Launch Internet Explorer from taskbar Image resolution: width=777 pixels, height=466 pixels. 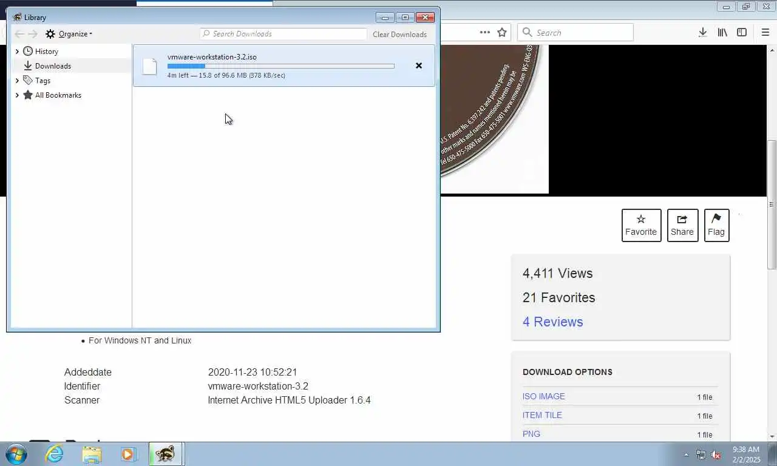55,454
